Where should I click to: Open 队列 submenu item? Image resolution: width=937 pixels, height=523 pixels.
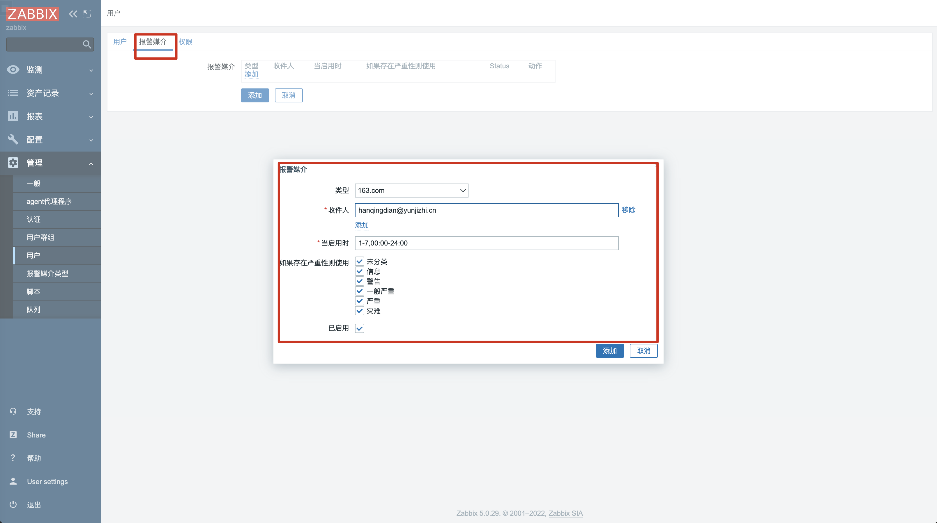click(57, 310)
